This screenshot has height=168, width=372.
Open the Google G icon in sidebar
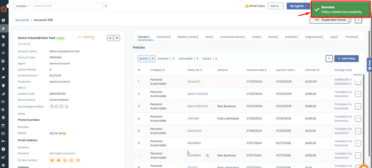tap(3, 109)
